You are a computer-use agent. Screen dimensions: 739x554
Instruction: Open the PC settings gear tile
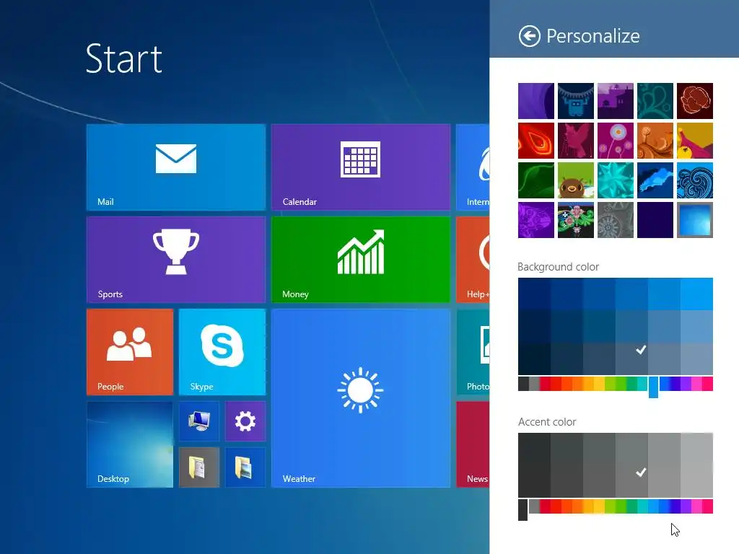pyautogui.click(x=245, y=421)
